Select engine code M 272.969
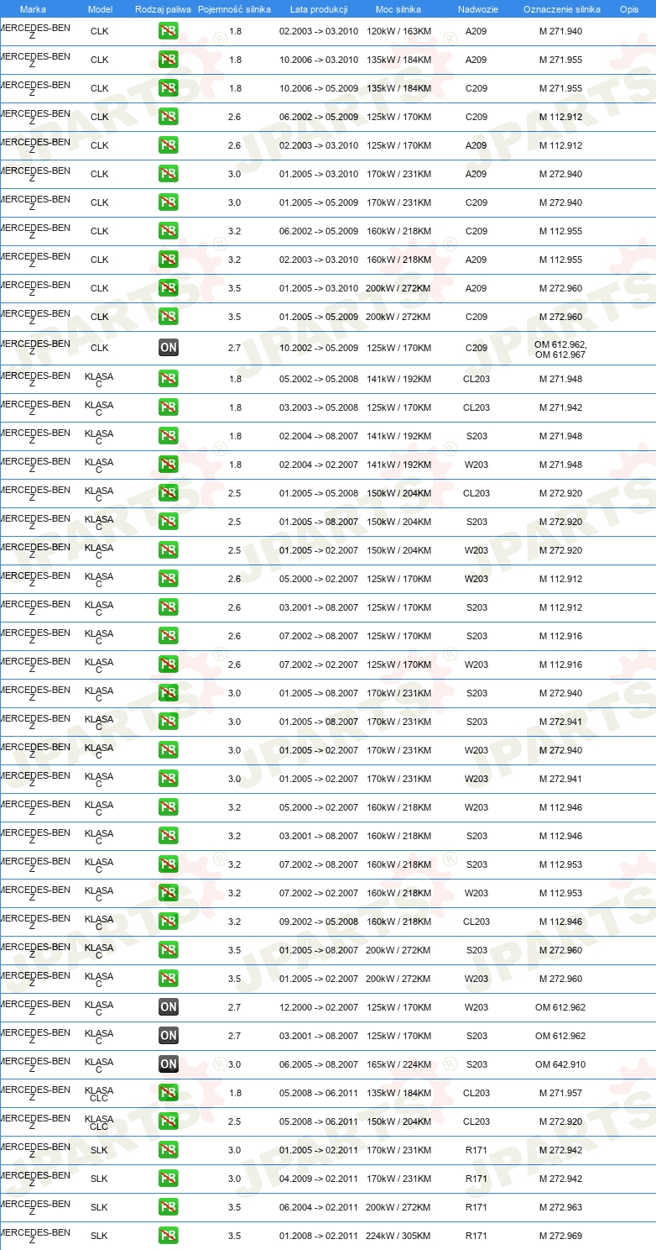656x1250 pixels. 560,1236
